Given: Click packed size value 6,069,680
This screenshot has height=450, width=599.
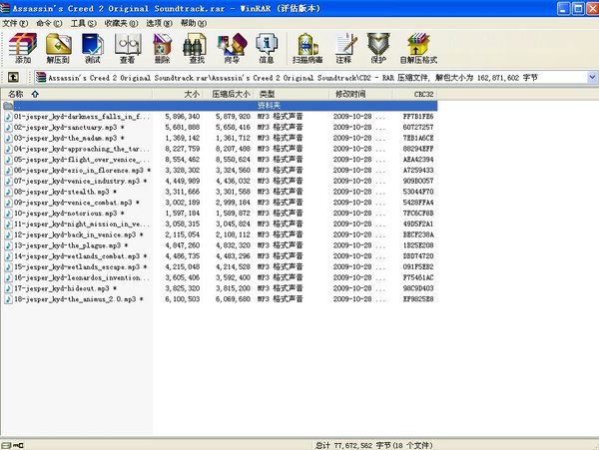Looking at the screenshot, I should (x=233, y=299).
